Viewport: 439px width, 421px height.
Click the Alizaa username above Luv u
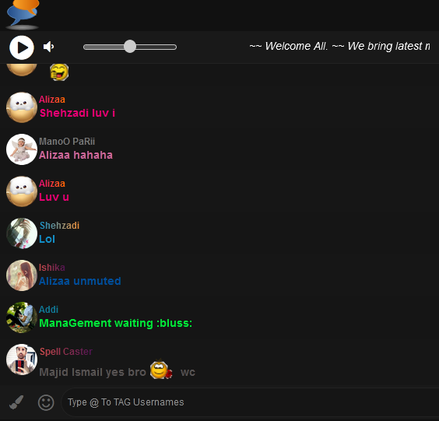tap(52, 184)
